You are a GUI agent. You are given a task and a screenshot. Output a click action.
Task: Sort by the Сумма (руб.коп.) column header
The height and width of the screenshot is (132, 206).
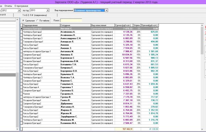124,25
